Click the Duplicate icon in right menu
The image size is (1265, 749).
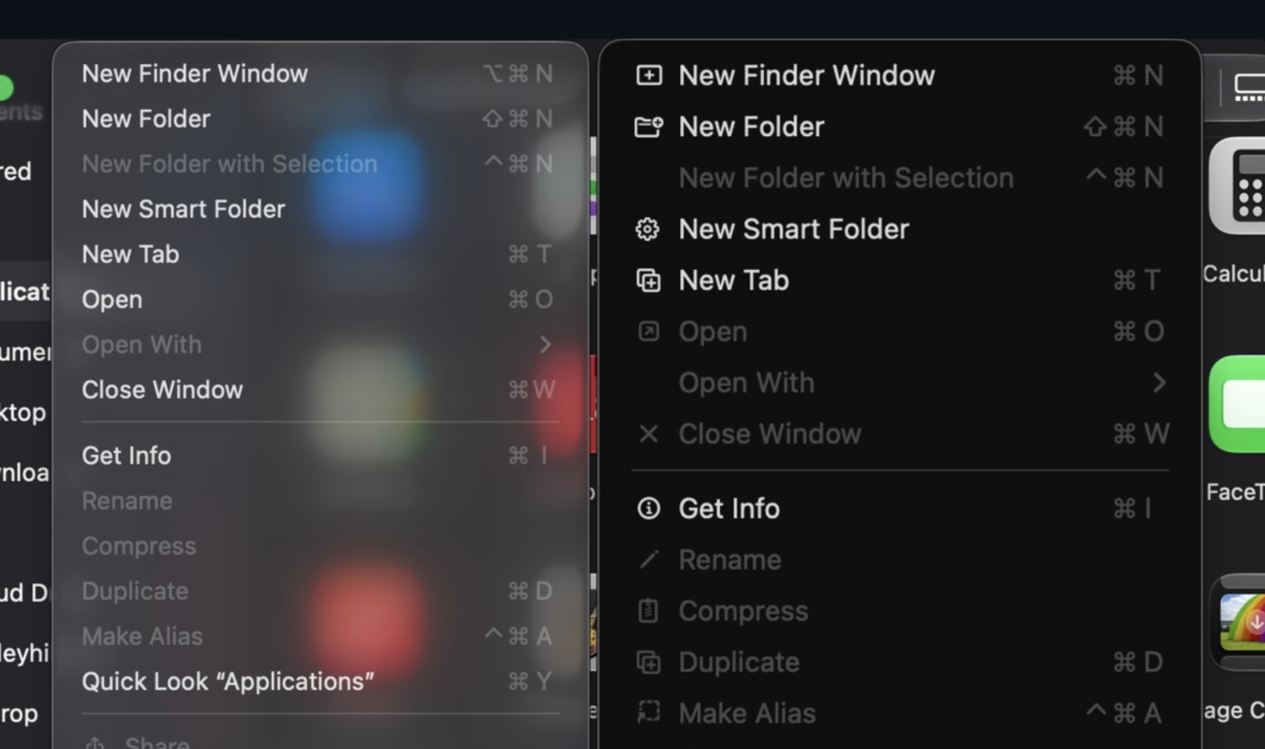tap(648, 662)
